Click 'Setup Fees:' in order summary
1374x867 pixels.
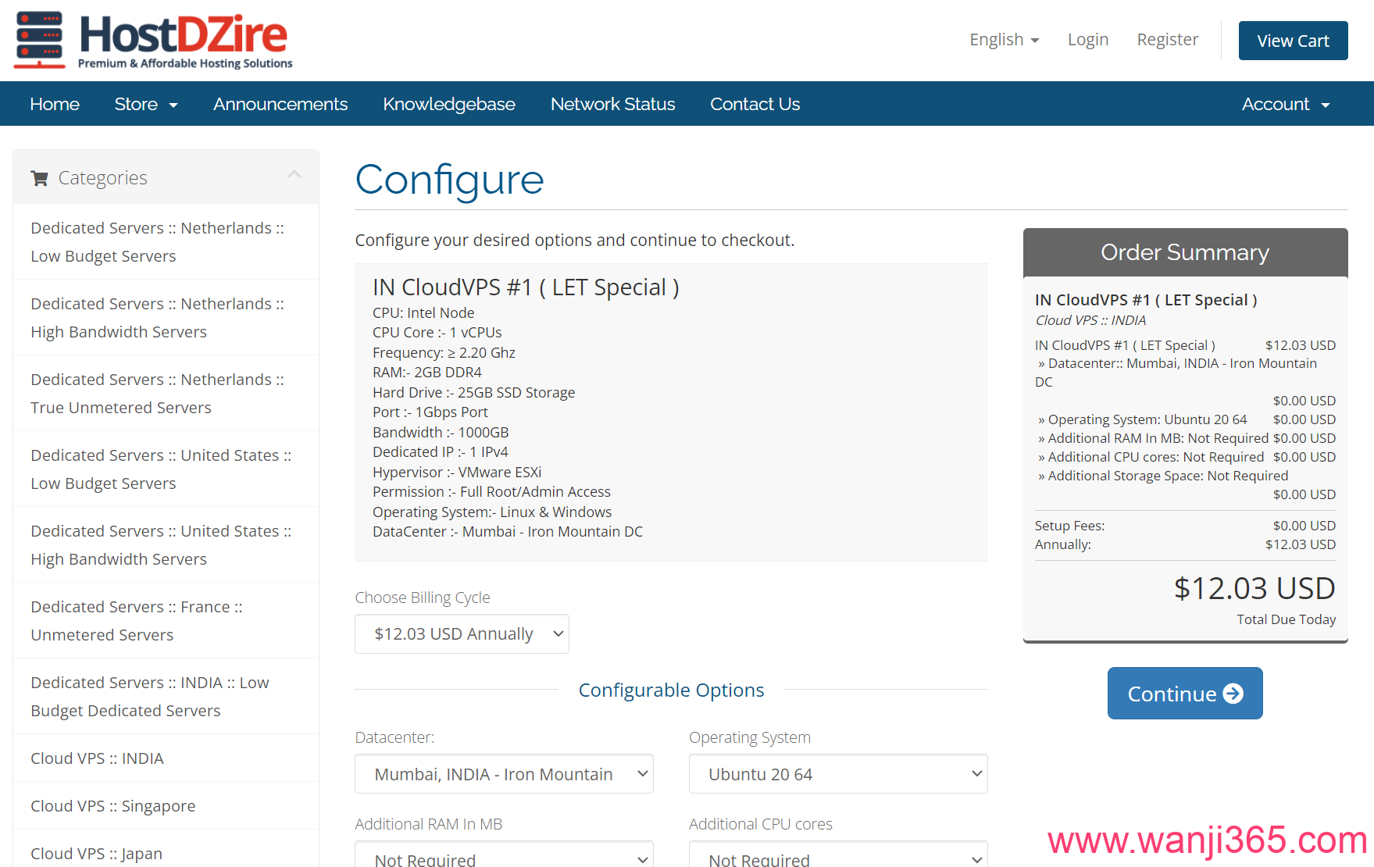pos(1069,526)
